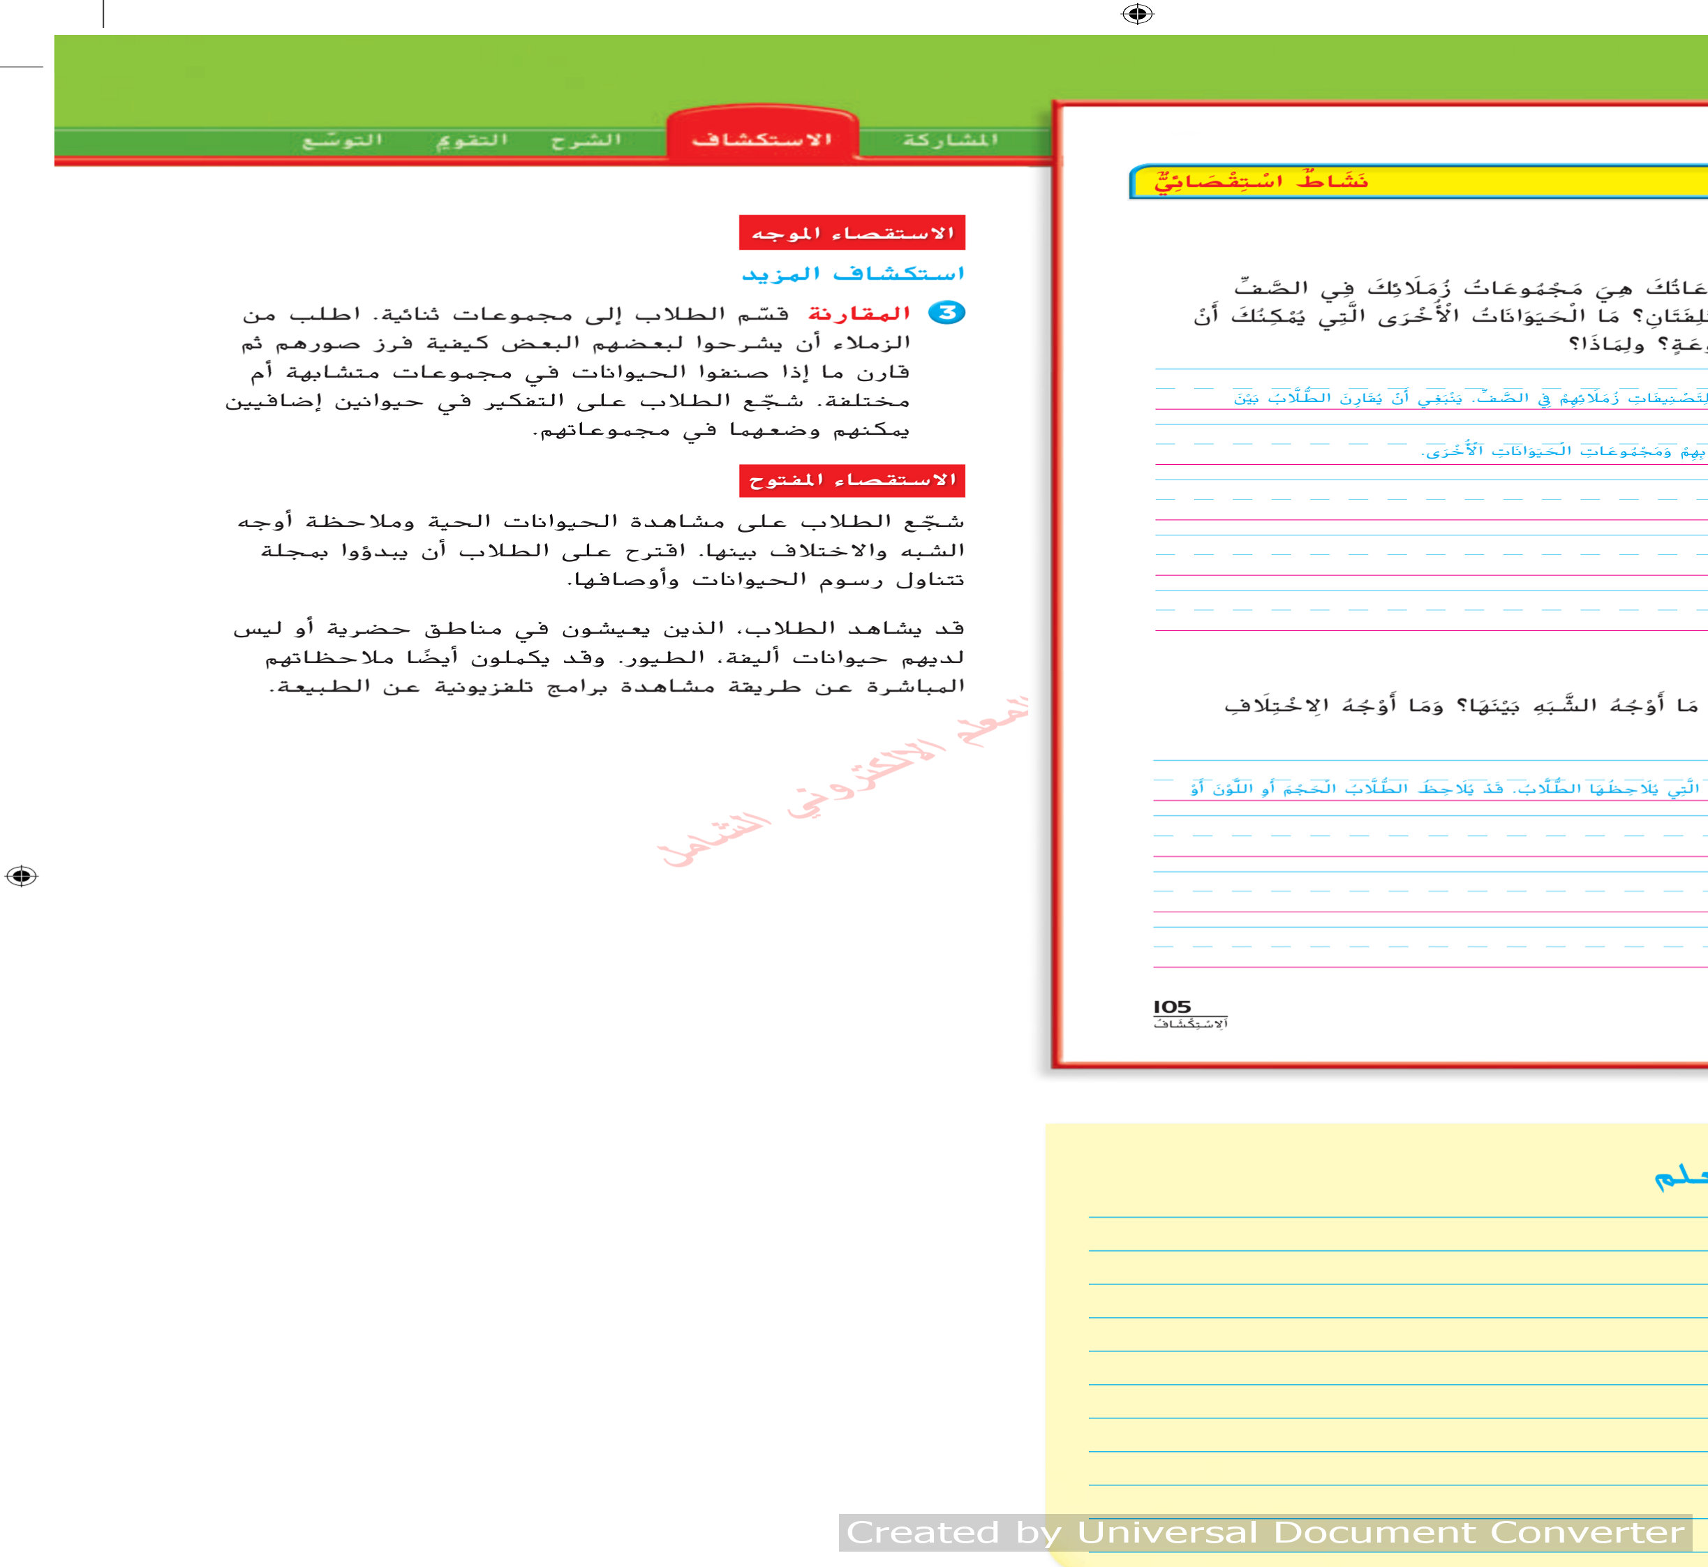Click the الاستكشاف footer label under 105
Image resolution: width=1708 pixels, height=1567 pixels.
pyautogui.click(x=1191, y=1023)
